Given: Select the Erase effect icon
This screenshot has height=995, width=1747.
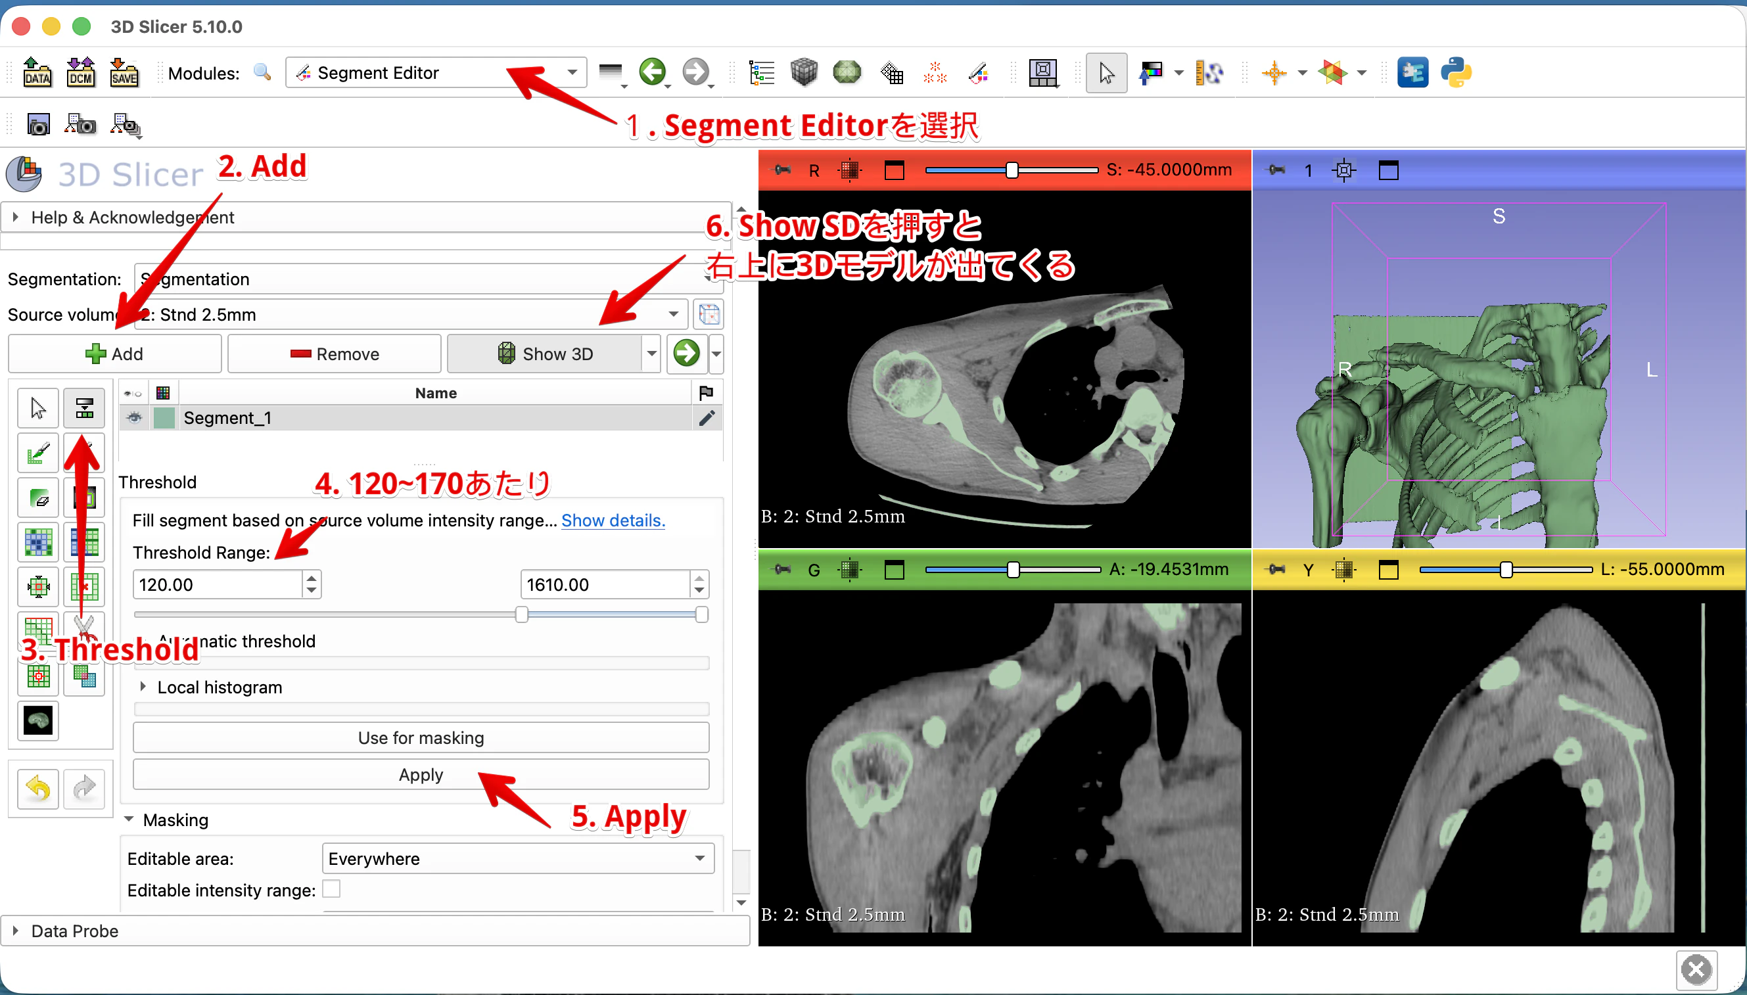Looking at the screenshot, I should pos(37,497).
